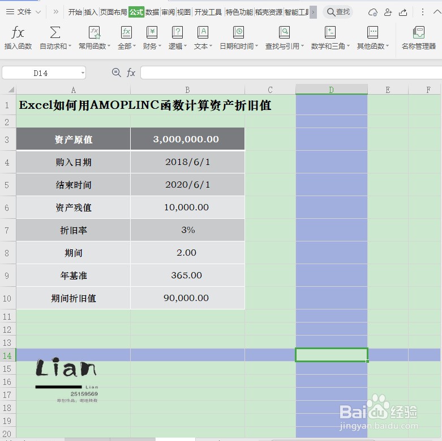Open the 其他函数 other functions icon
Viewport: 442px width, 441px height.
[372, 32]
